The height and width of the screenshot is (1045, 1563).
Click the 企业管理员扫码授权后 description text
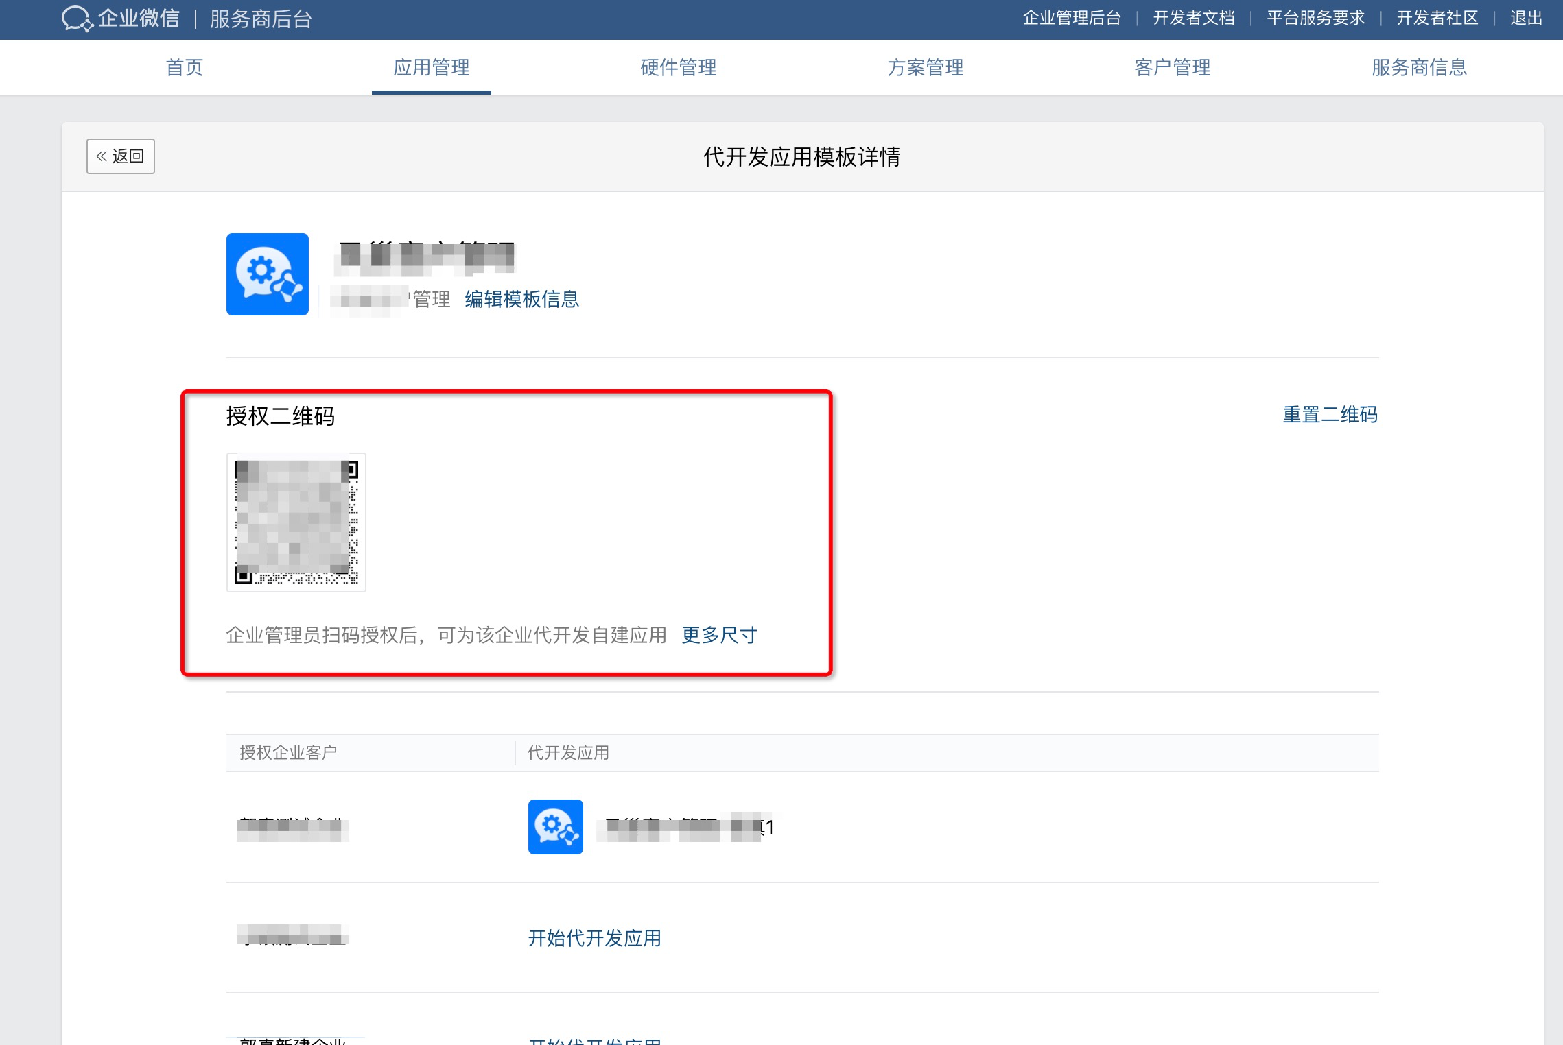point(447,635)
